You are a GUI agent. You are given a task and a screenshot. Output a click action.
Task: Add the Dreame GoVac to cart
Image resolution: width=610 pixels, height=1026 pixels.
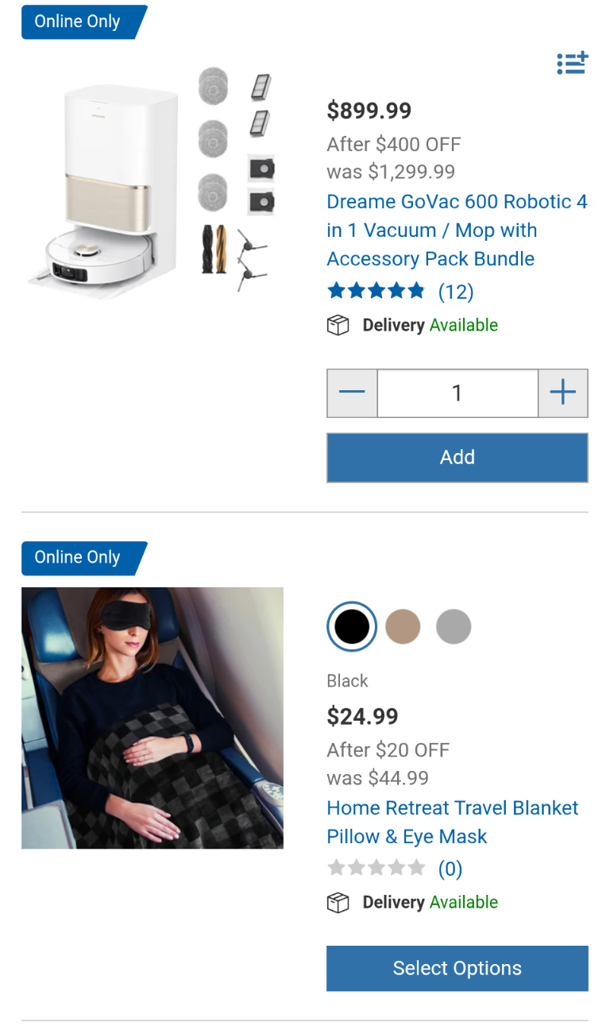457,457
